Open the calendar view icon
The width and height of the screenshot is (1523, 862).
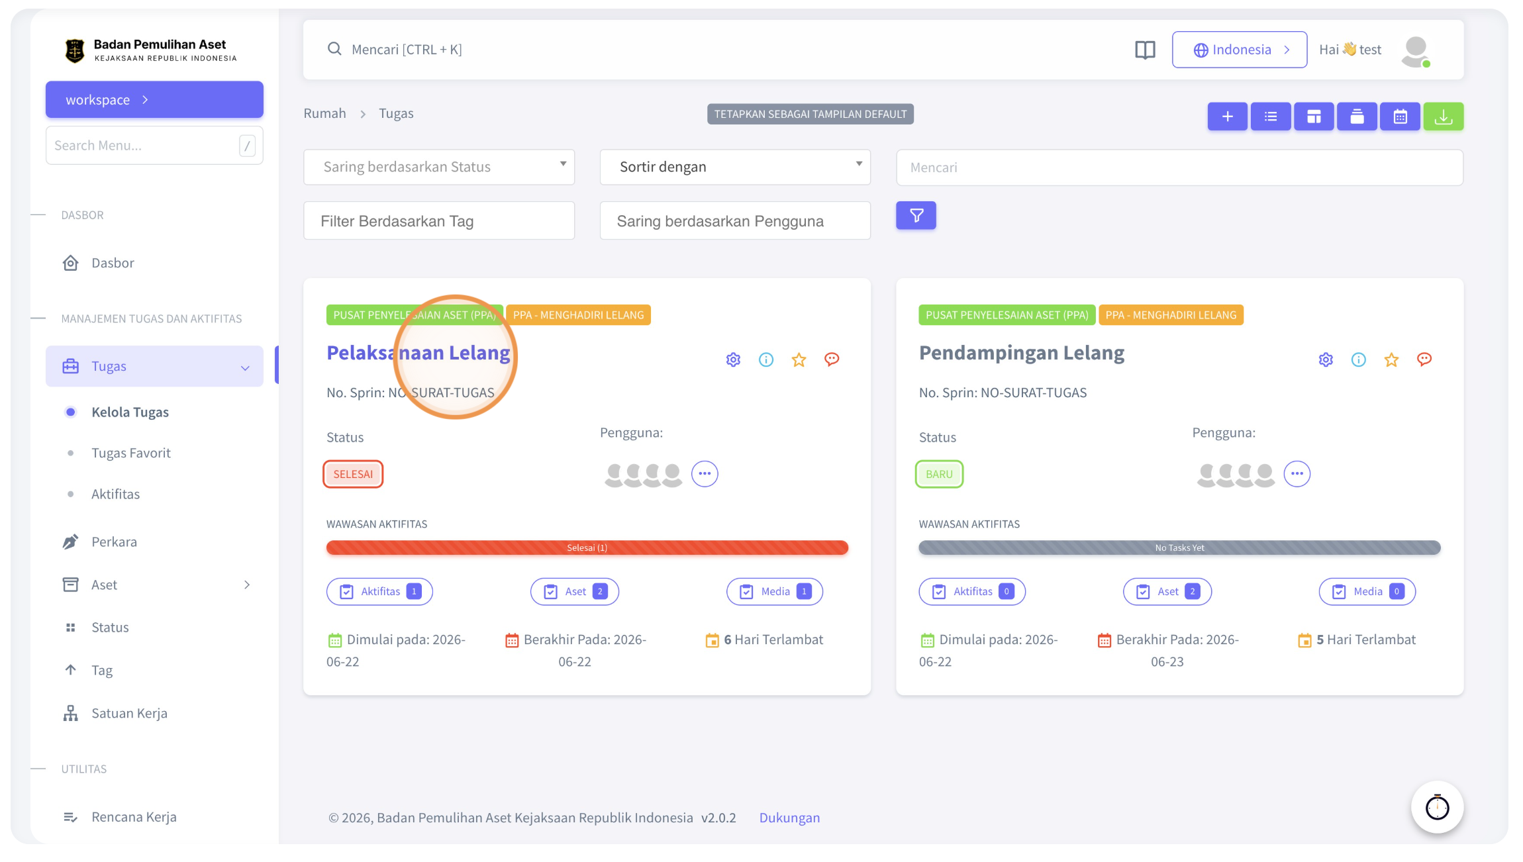pyautogui.click(x=1400, y=117)
